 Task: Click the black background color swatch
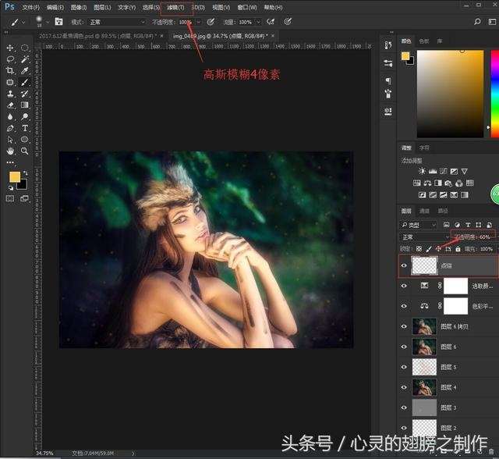(23, 185)
